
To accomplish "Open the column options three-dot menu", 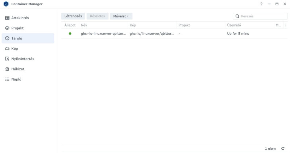I will (286, 25).
